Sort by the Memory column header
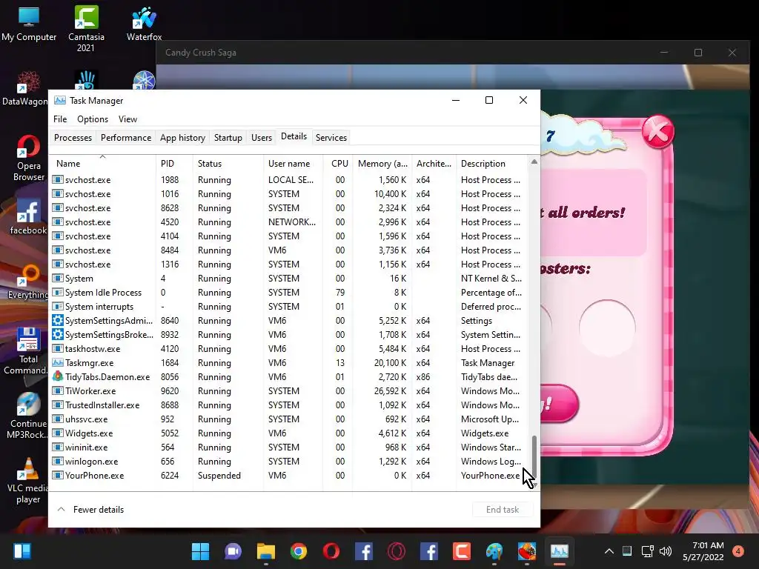This screenshot has width=759, height=569. (x=382, y=164)
